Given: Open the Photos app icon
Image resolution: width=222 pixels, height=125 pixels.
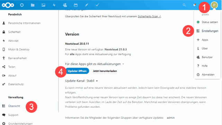Looking at the screenshot, I should (x=43, y=5).
